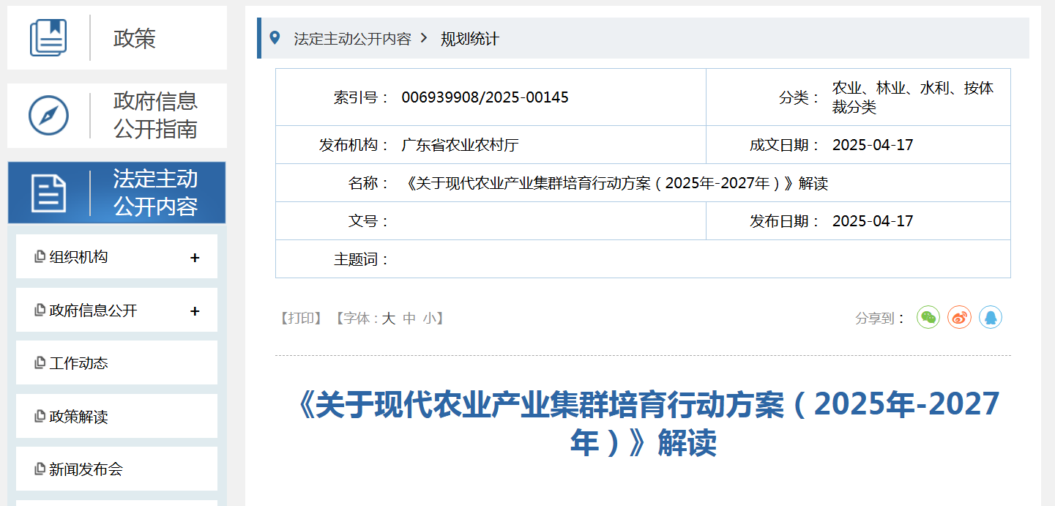The width and height of the screenshot is (1055, 506).
Task: Open the 工作动态 sidebar item
Action: click(78, 363)
